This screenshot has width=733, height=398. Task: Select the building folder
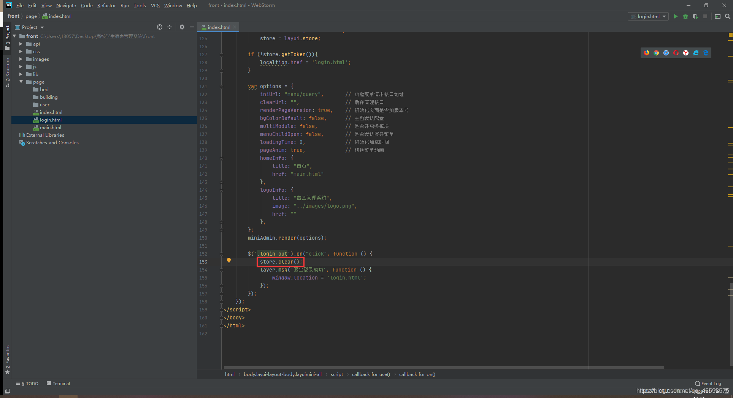click(49, 97)
